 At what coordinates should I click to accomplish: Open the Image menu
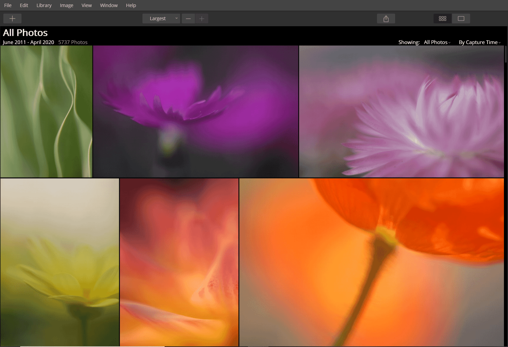coord(67,5)
